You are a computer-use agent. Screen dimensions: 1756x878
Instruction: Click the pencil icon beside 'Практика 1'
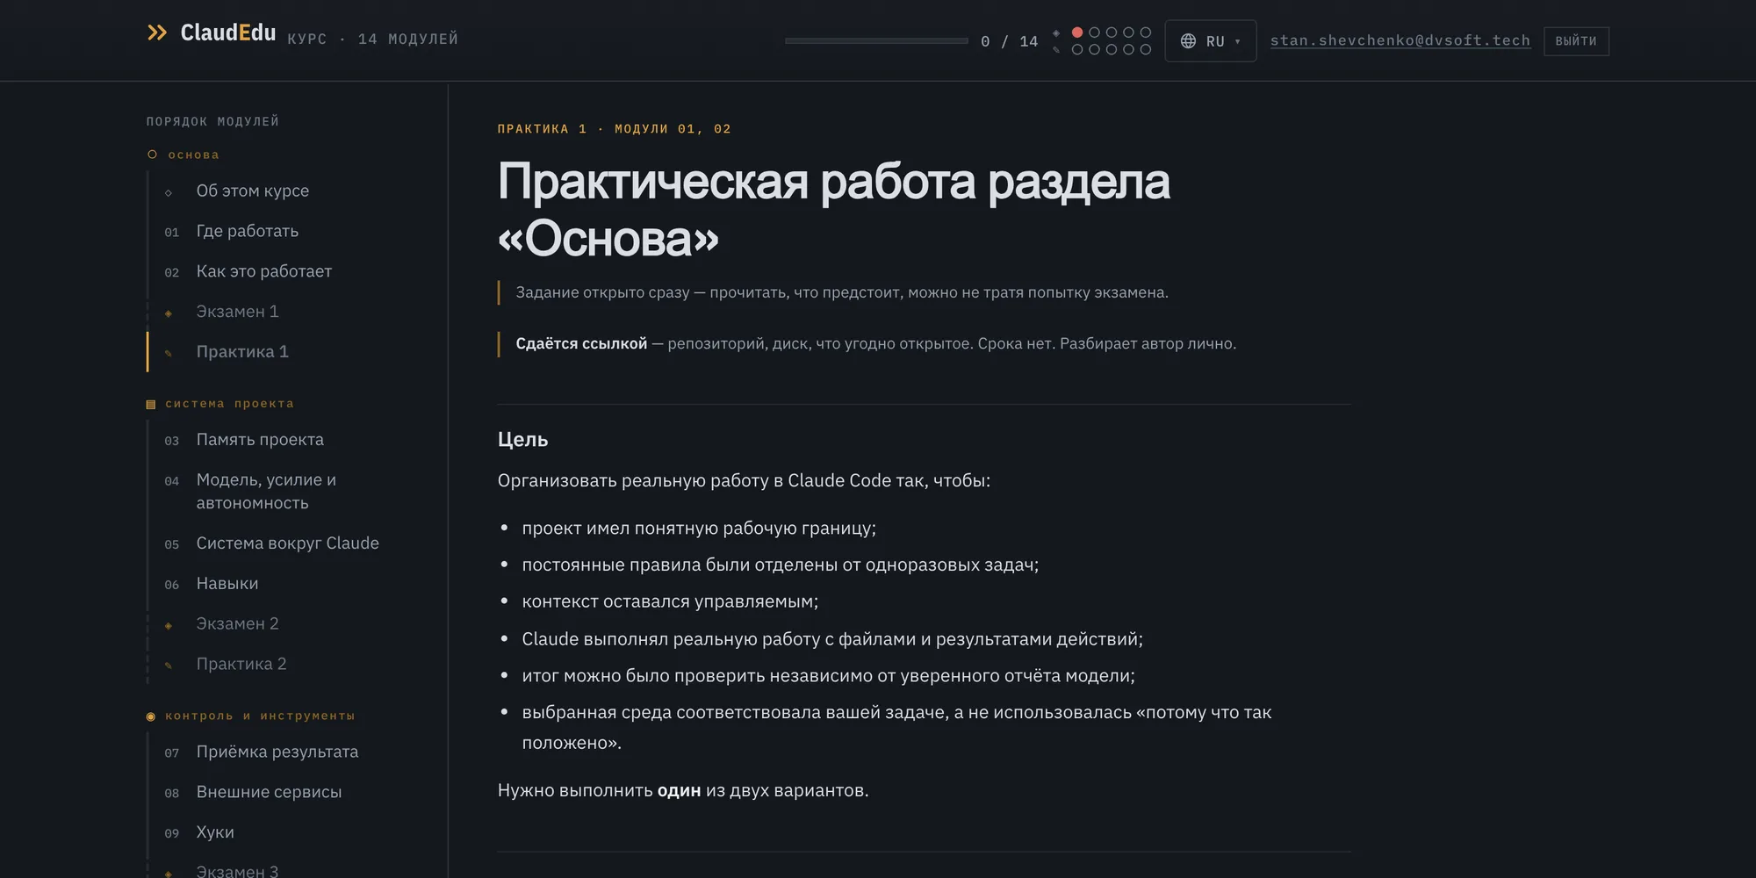coord(169,353)
